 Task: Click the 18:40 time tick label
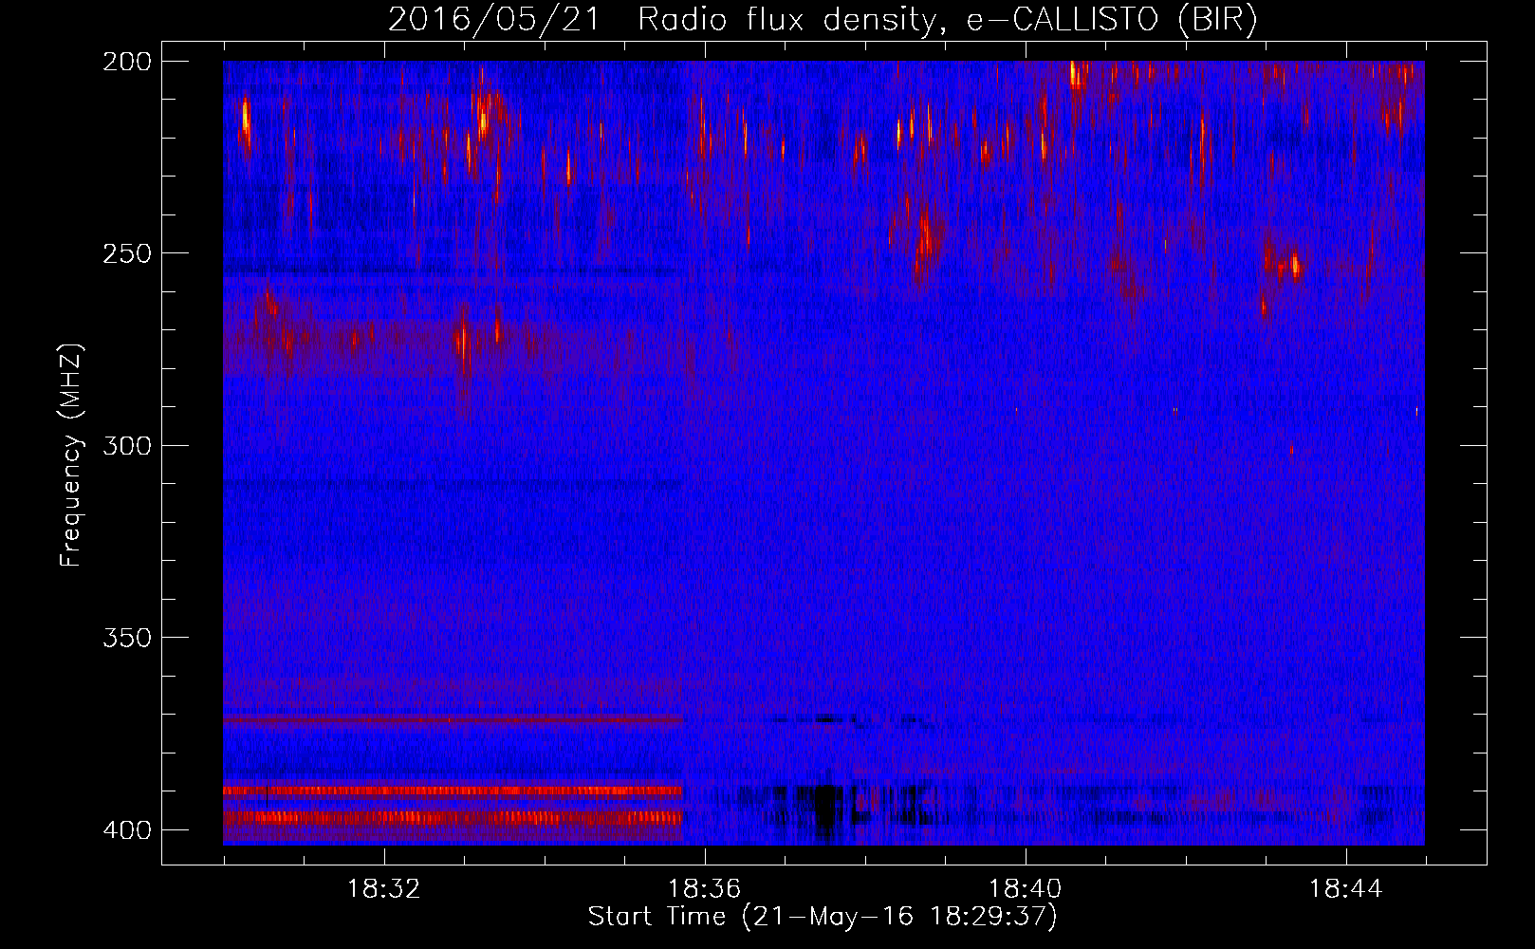(x=1026, y=889)
